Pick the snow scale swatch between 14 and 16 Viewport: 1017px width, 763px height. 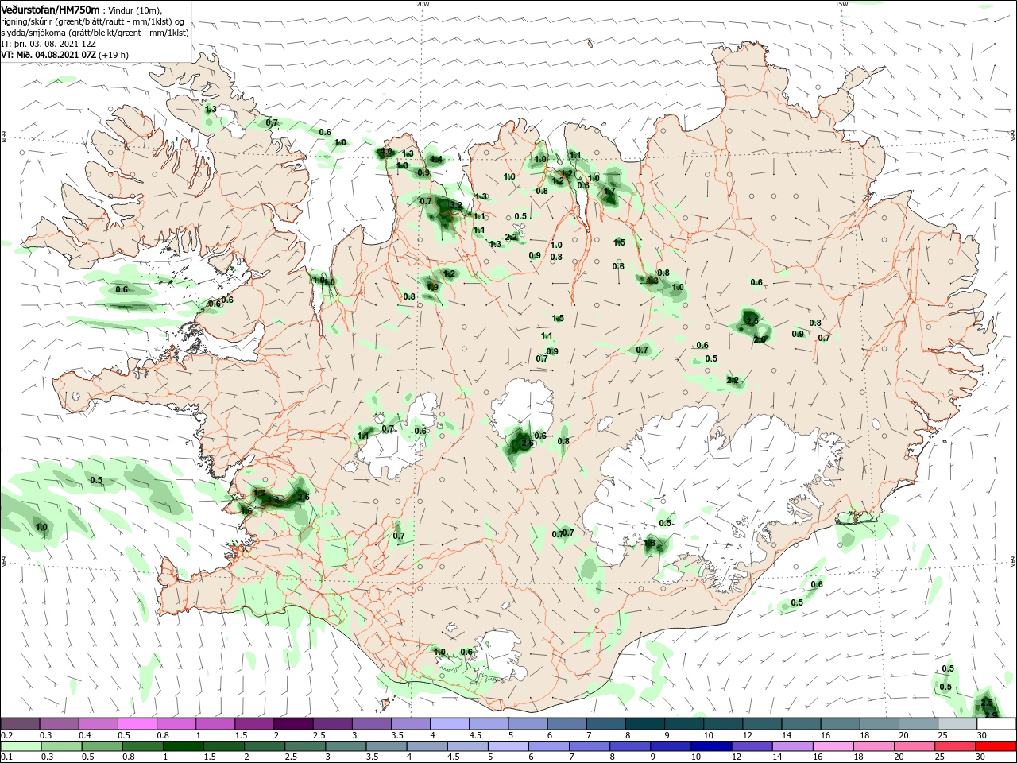(802, 724)
